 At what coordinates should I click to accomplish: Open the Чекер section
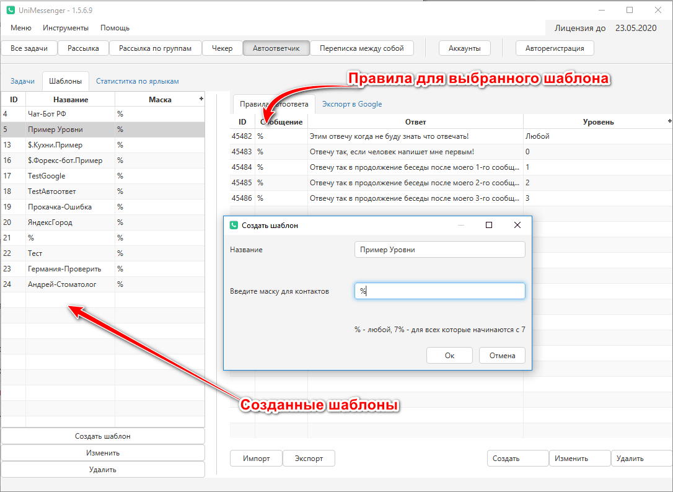(x=222, y=48)
